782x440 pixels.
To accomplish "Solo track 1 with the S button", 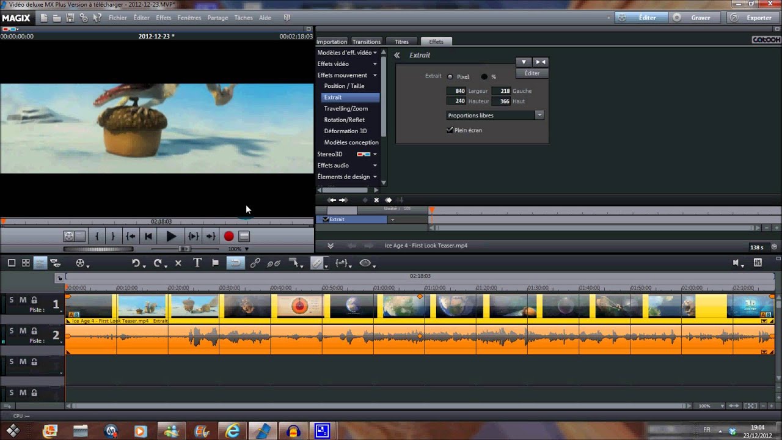I will click(11, 300).
